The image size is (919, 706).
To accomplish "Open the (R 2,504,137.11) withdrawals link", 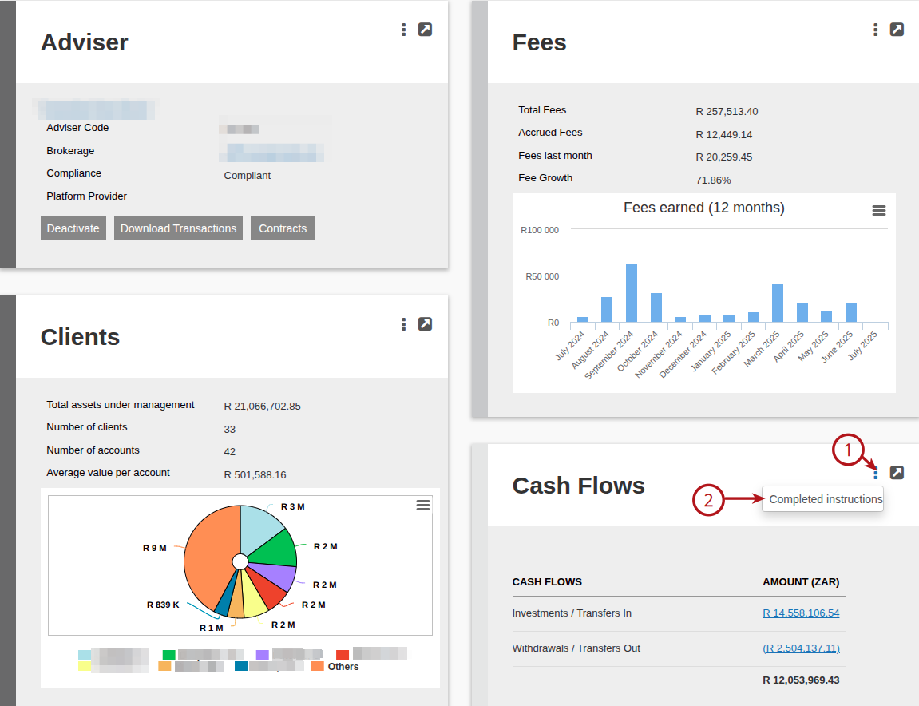I will coord(801,648).
